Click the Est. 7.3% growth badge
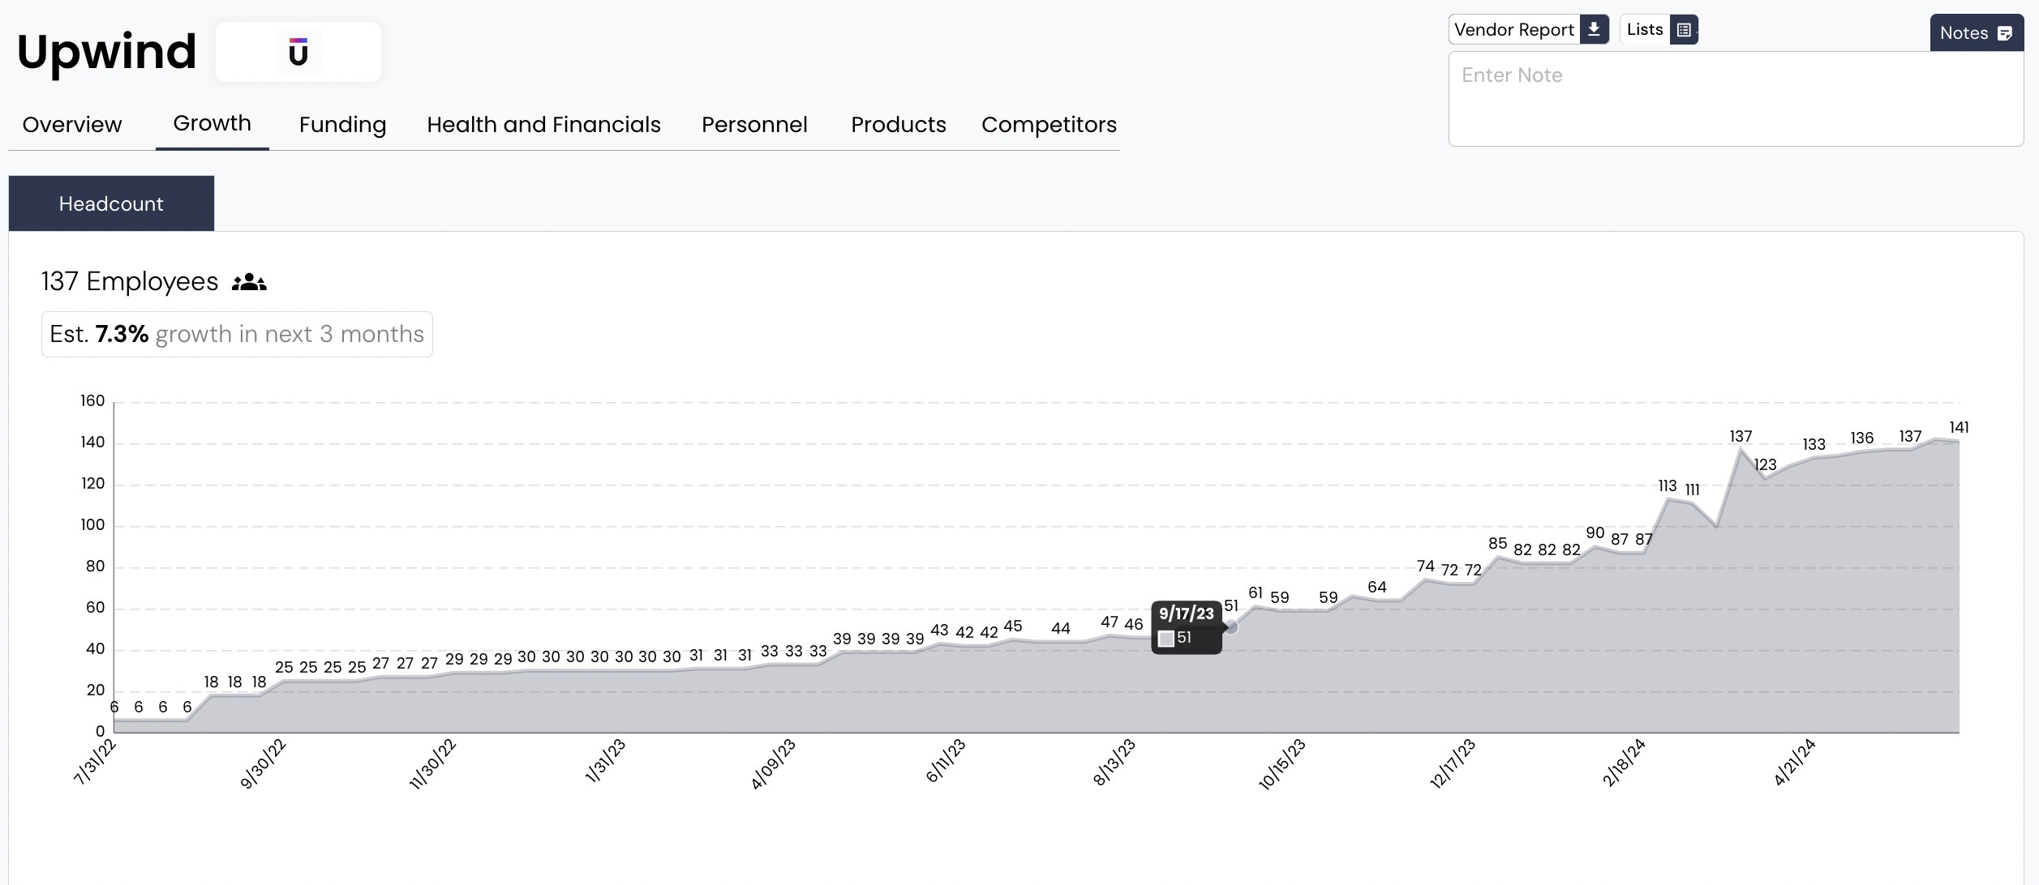The height and width of the screenshot is (885, 2039). (x=237, y=334)
